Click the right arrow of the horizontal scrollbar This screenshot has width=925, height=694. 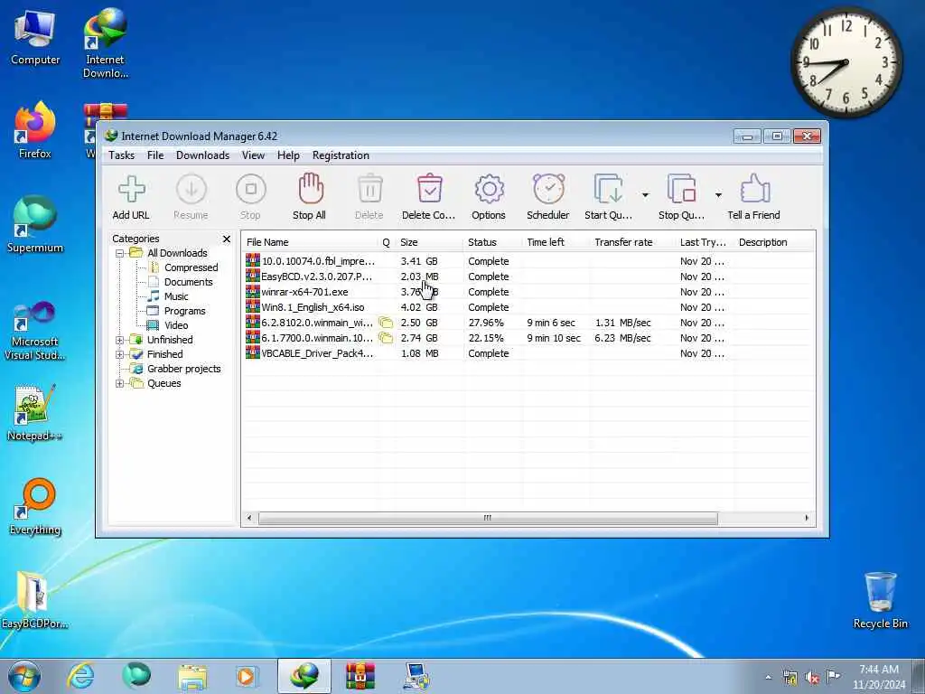pos(807,518)
